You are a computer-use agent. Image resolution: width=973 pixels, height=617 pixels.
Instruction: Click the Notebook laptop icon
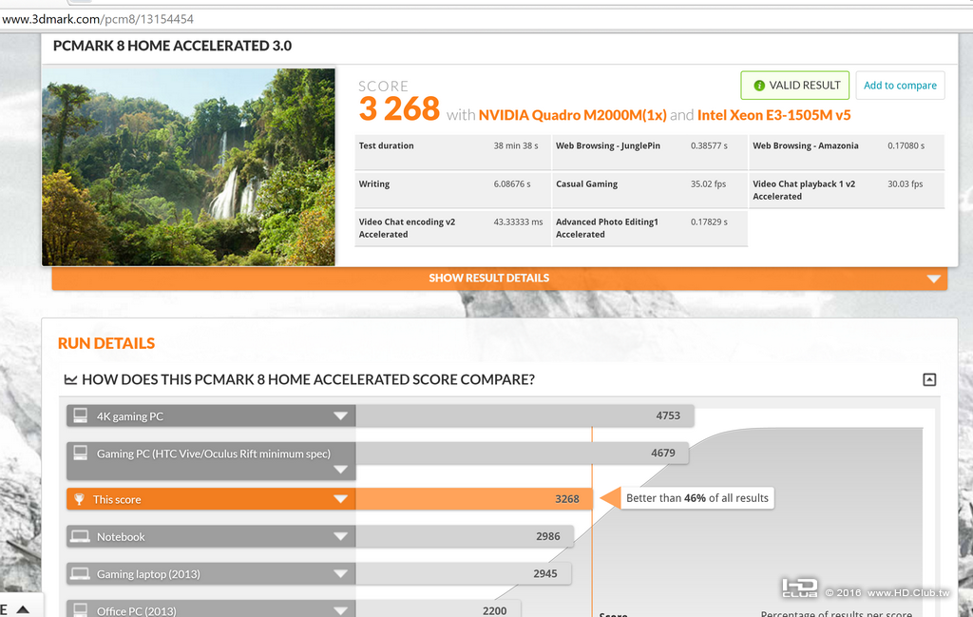pos(80,536)
